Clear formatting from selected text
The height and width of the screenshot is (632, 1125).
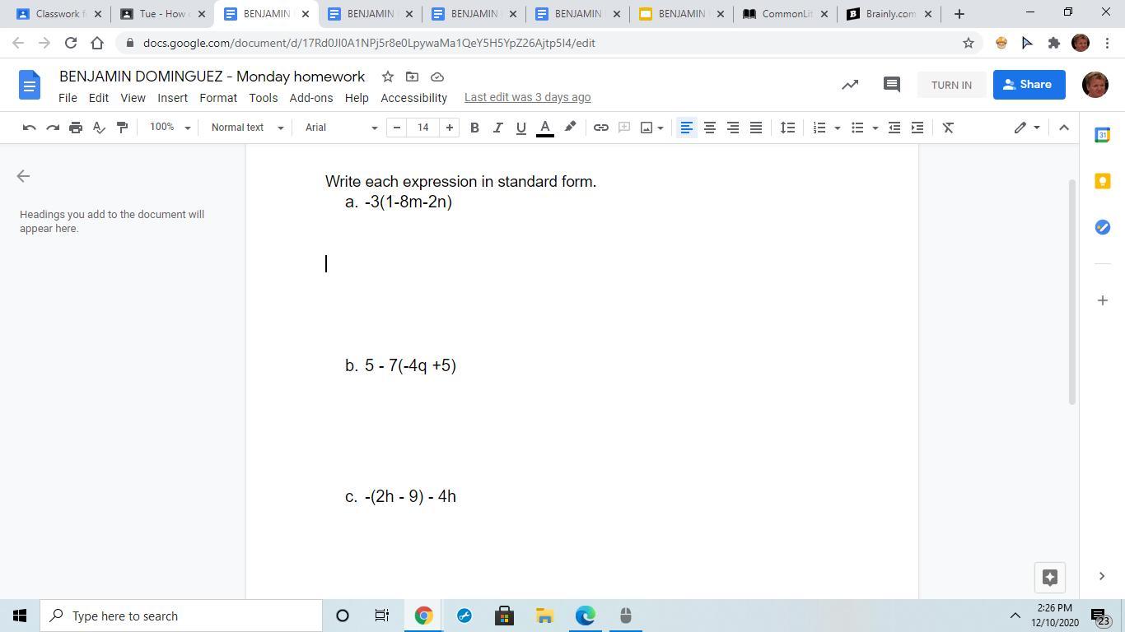coord(948,128)
